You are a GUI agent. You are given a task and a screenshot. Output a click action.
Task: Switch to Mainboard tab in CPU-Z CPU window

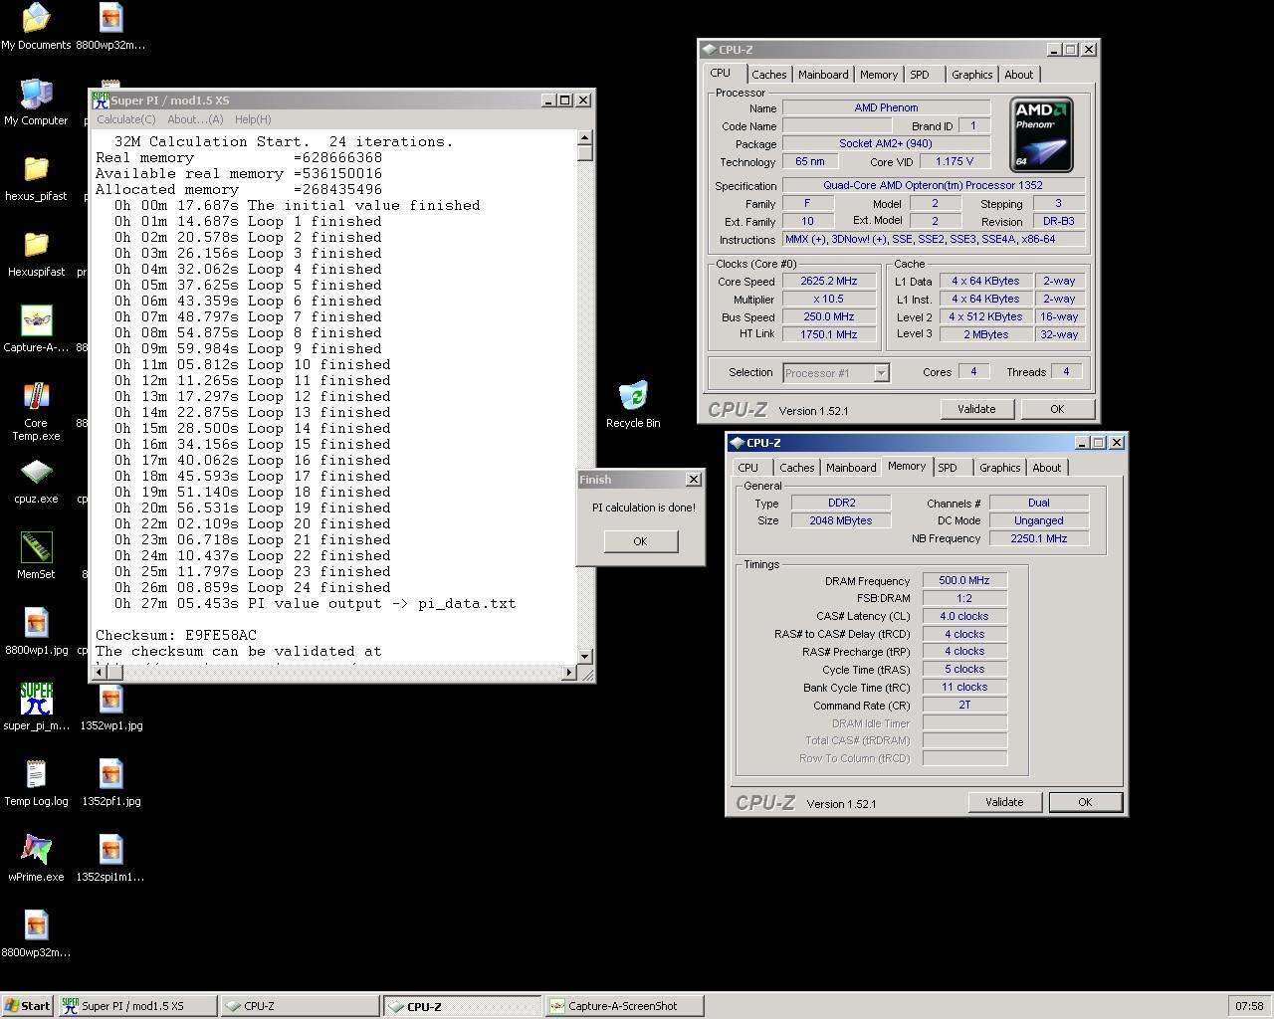tap(823, 75)
